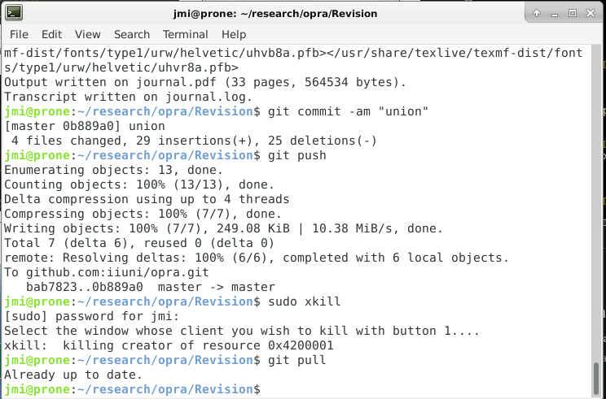This screenshot has height=399, width=606.
Task: Open the Terminal menu
Action: [185, 34]
